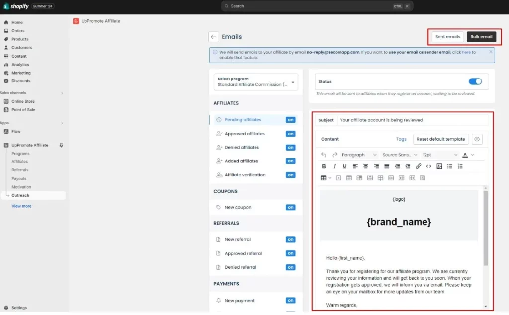509x315 pixels.
Task: Toggle Approved referral email switch
Action: click(x=290, y=253)
